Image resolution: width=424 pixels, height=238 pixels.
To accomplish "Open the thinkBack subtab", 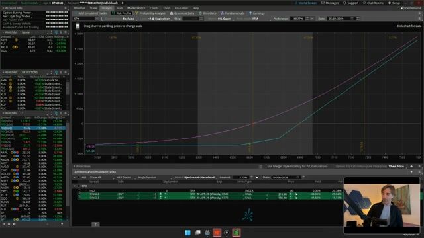I will pos(207,13).
